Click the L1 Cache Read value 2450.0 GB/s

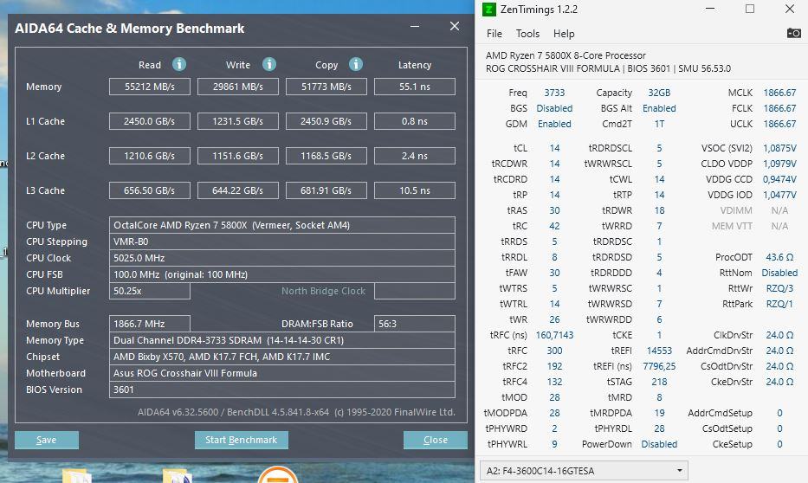150,121
